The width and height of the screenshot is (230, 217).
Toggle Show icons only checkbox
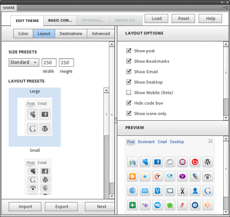[129, 113]
